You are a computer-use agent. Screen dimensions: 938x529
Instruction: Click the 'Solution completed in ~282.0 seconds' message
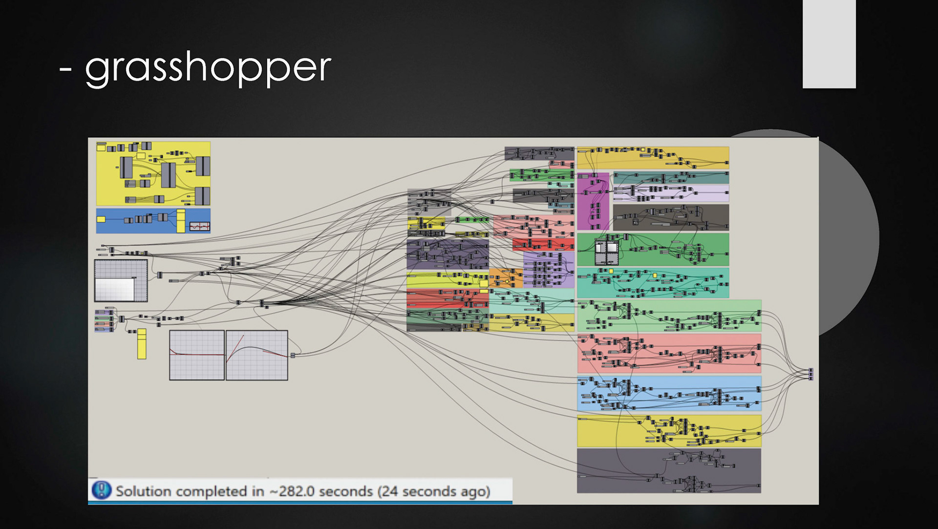(x=302, y=491)
